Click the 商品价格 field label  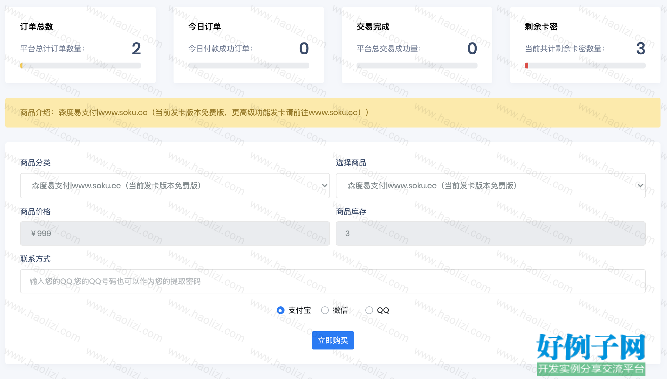pos(35,212)
